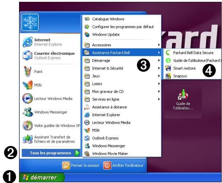Viewport: 222px width, 183px height.
Task: Click Windows Messenger icon in left column
Action: click(27, 112)
